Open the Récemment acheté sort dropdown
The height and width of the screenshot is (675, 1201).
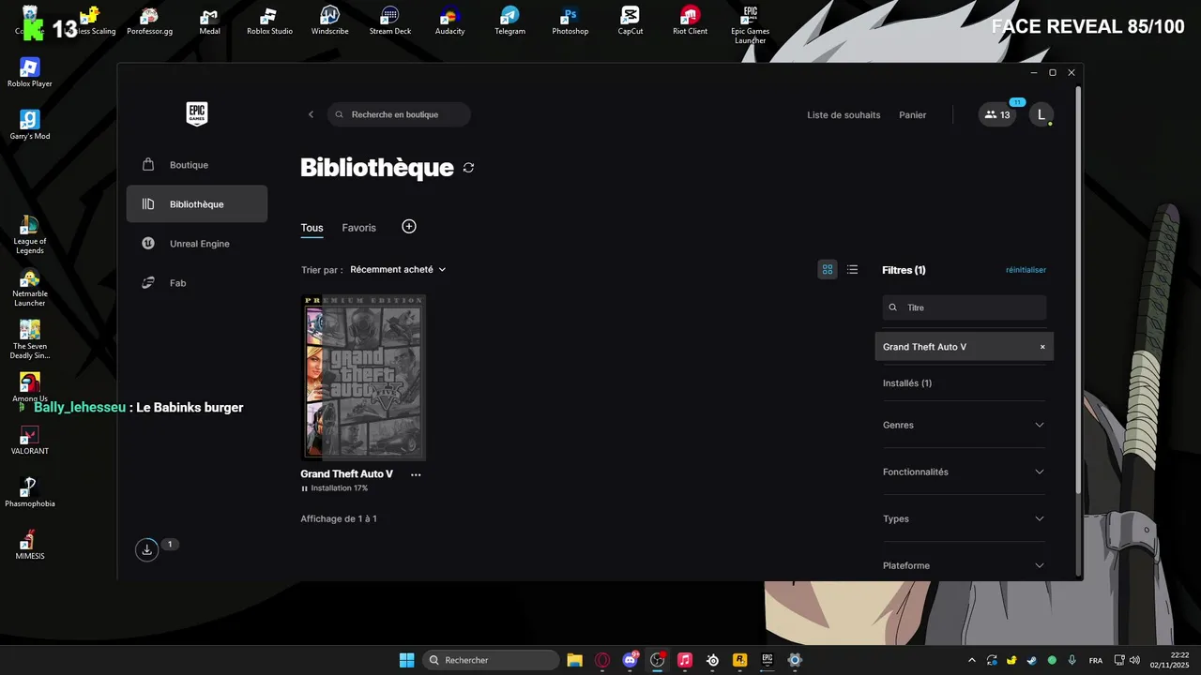pyautogui.click(x=398, y=269)
